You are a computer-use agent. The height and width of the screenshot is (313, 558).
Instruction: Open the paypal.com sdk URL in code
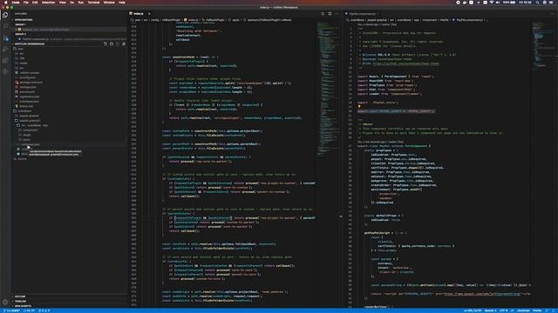click(482, 294)
